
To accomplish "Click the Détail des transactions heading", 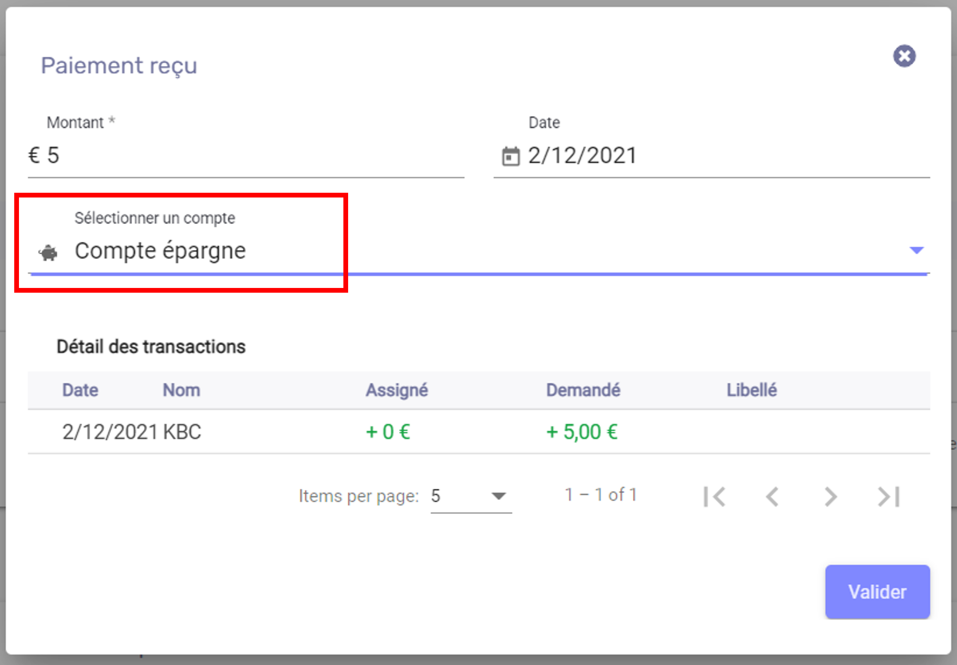I will (151, 346).
